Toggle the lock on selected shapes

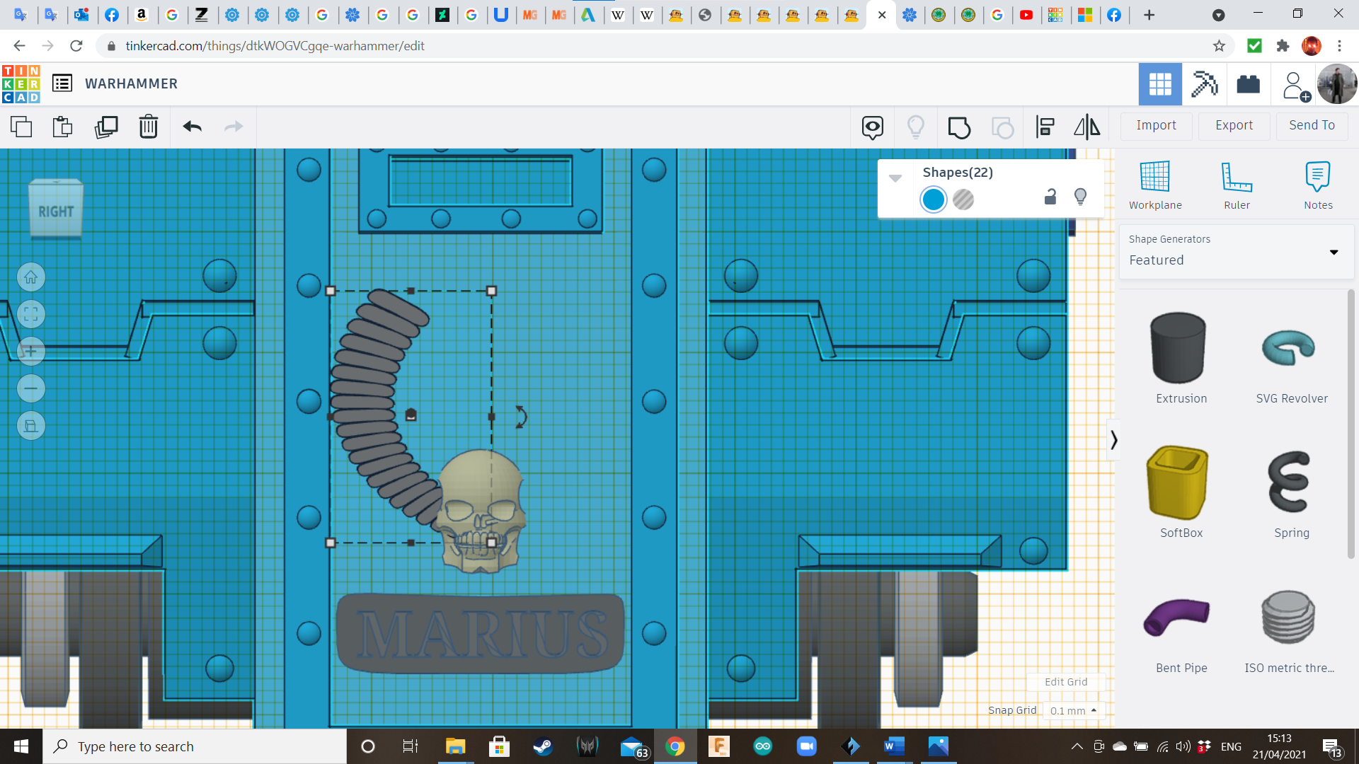click(1050, 197)
